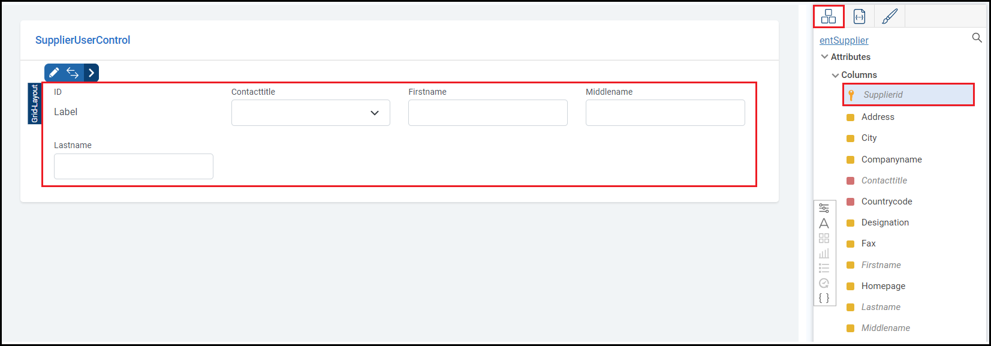Collapse the Columns tree node
Viewport: 991px width, 346px height.
tap(835, 75)
